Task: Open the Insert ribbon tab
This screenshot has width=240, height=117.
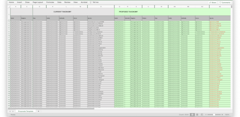Action: [19, 2]
